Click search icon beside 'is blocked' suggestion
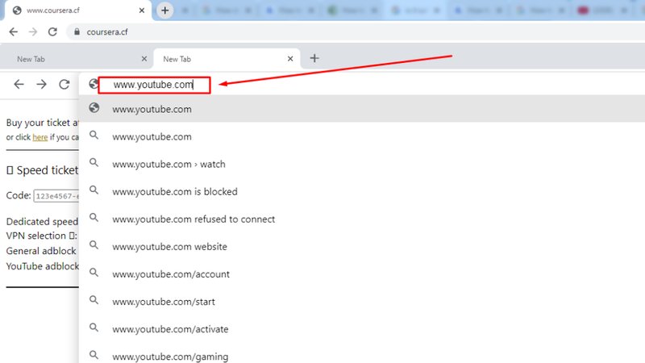The image size is (645, 363). 94,190
